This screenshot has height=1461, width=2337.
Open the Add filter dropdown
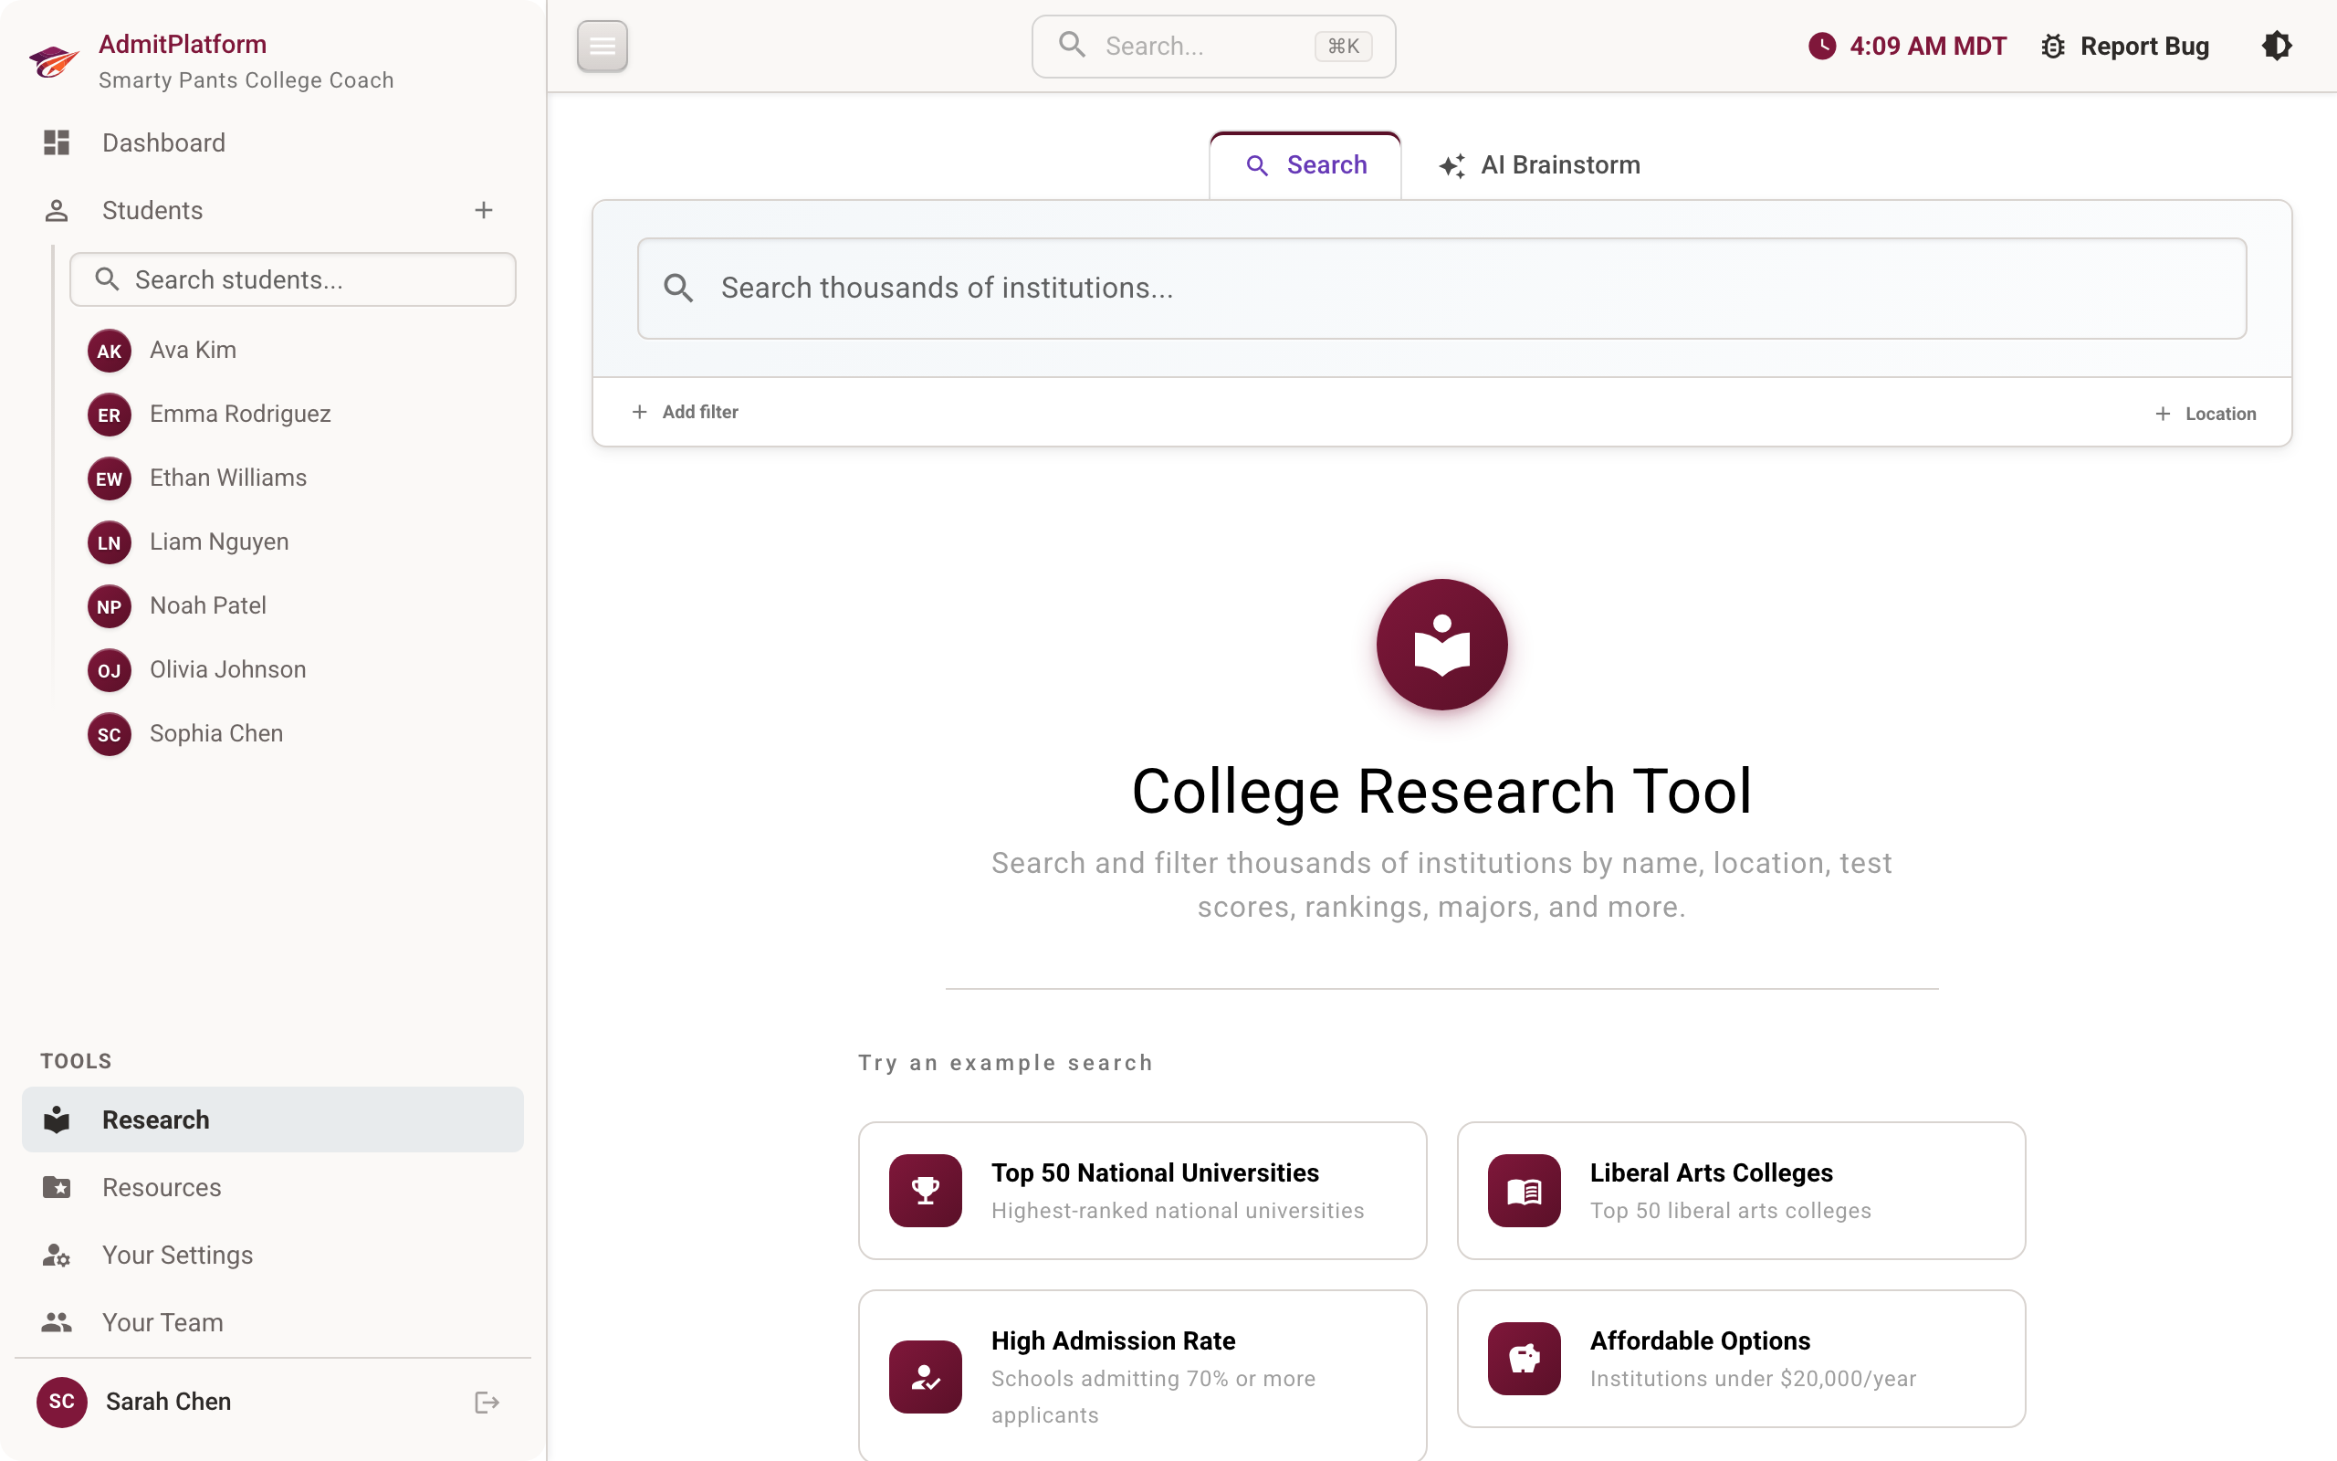686,412
